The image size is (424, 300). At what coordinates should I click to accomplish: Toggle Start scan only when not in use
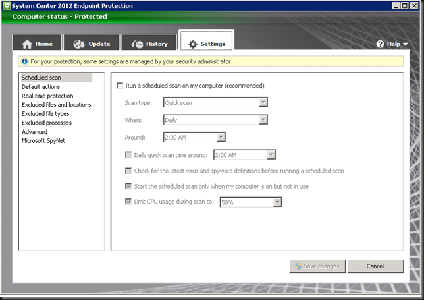click(x=128, y=187)
